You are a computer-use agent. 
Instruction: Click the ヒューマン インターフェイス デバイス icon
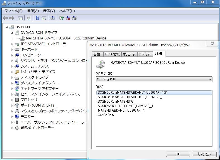coord(17,94)
